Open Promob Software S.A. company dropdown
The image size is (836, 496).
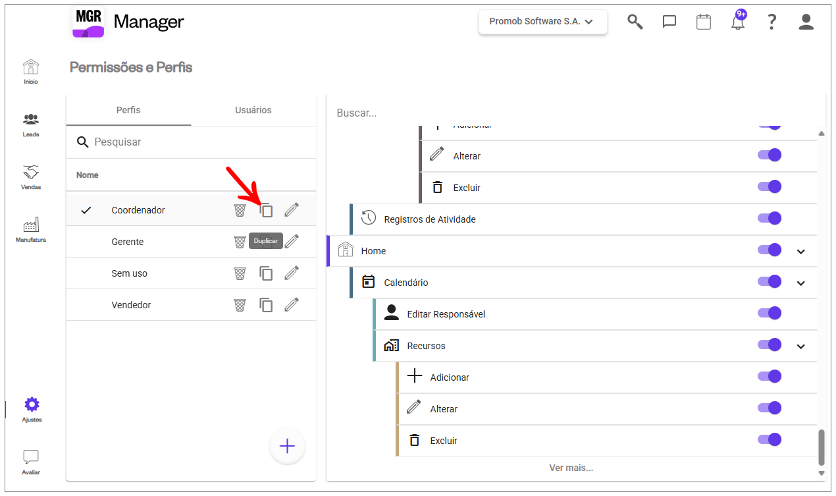[542, 22]
